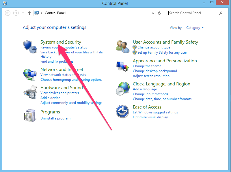Open the Hardware and Sound printer icon

pos(30,92)
